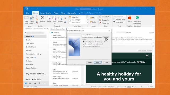The height and width of the screenshot is (95, 170).
Task: Switch to Normal view in status bar
Action: [x=129, y=87]
